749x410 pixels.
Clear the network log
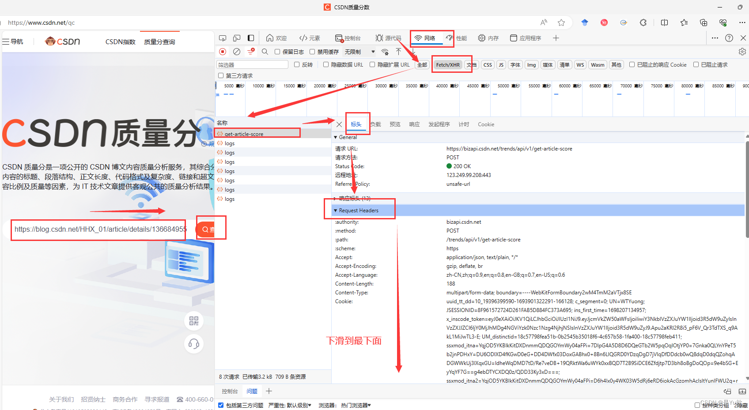pos(237,52)
